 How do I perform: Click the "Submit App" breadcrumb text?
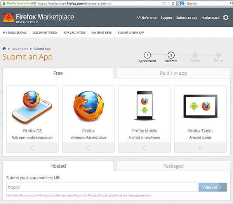coord(42,49)
